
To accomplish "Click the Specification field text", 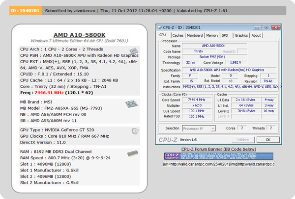I will click(x=229, y=70).
